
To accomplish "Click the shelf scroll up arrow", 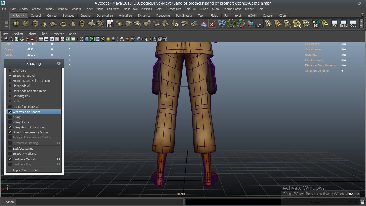I will 361,22.
